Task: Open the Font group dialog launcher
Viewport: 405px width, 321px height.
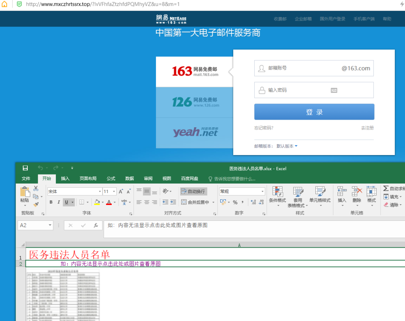Action: pyautogui.click(x=131, y=214)
